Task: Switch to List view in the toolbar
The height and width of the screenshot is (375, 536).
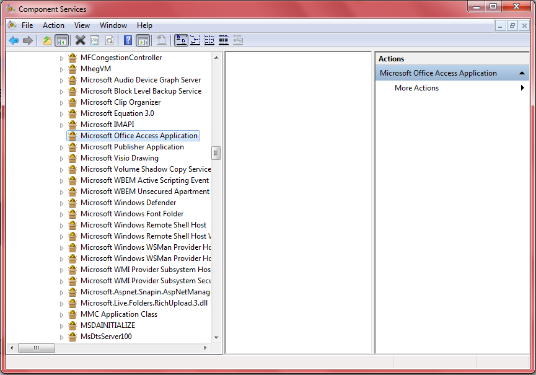Action: [209, 41]
